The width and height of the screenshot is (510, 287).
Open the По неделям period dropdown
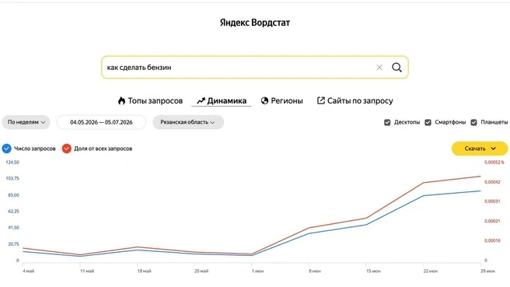click(26, 122)
